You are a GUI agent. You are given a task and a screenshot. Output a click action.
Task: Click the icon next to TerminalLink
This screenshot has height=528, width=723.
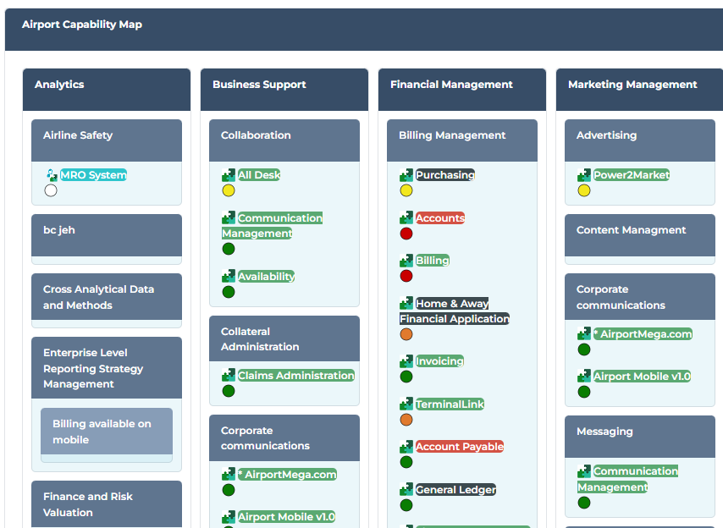click(x=406, y=404)
